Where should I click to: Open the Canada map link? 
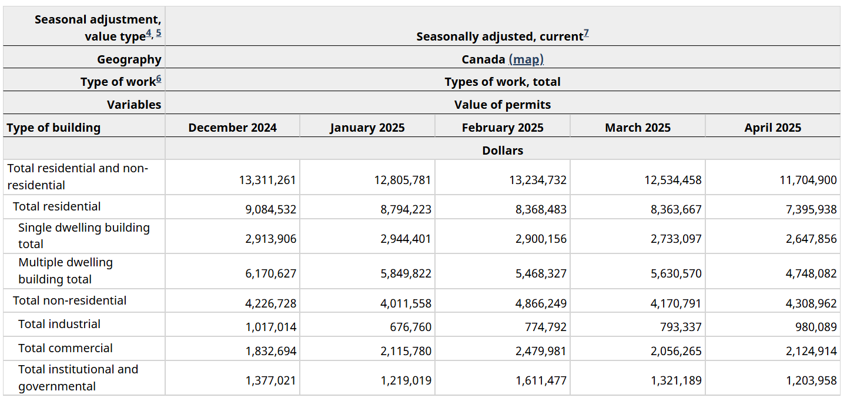click(526, 59)
